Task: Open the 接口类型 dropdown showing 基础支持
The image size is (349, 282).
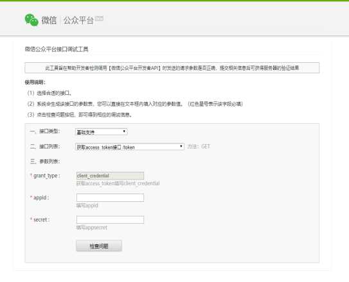Action: [102, 132]
